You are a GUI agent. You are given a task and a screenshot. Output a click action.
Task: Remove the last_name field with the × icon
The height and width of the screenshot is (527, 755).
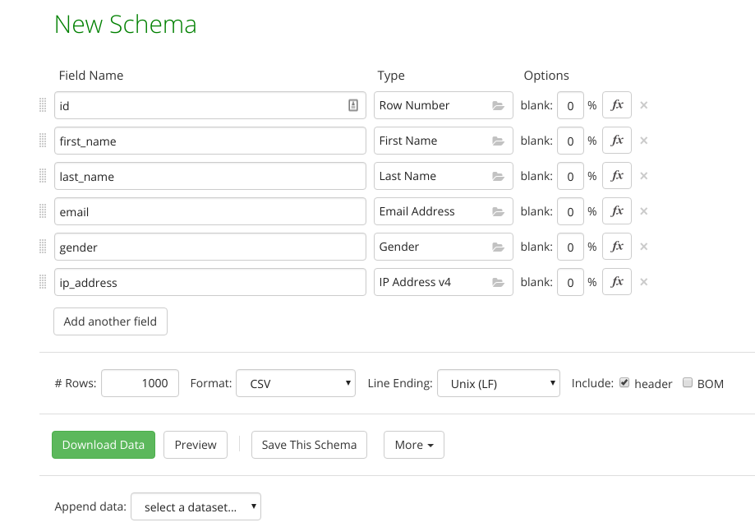[644, 176]
